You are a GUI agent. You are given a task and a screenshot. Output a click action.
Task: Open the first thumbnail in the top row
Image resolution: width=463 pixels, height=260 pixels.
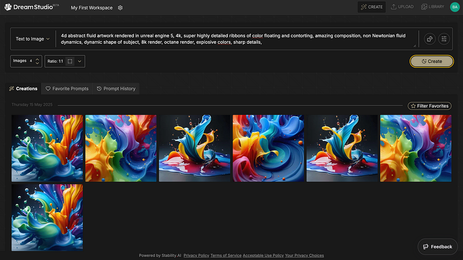tap(47, 148)
